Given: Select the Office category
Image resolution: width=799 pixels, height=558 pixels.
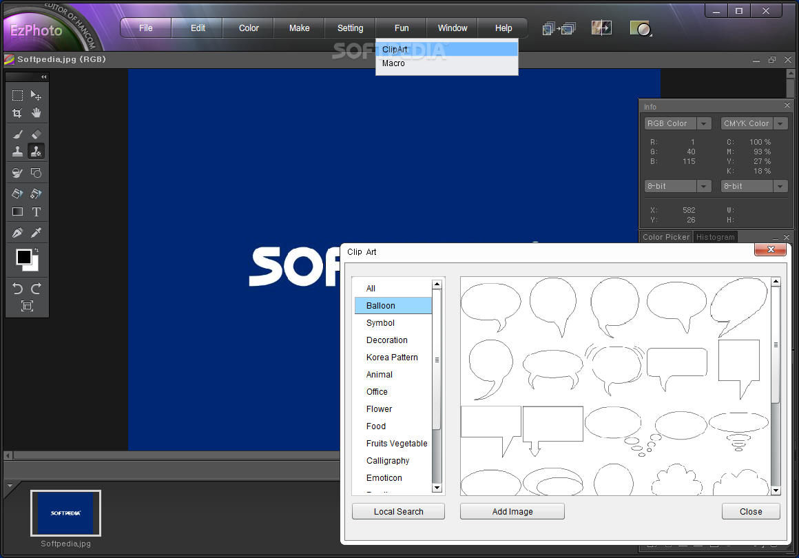Looking at the screenshot, I should [x=393, y=392].
